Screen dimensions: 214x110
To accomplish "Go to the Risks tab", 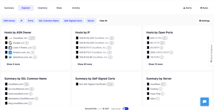I will click(59, 8).
